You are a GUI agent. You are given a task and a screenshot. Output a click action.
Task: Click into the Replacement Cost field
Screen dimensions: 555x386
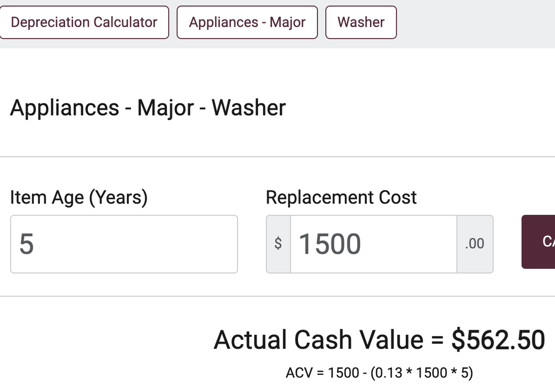point(373,244)
